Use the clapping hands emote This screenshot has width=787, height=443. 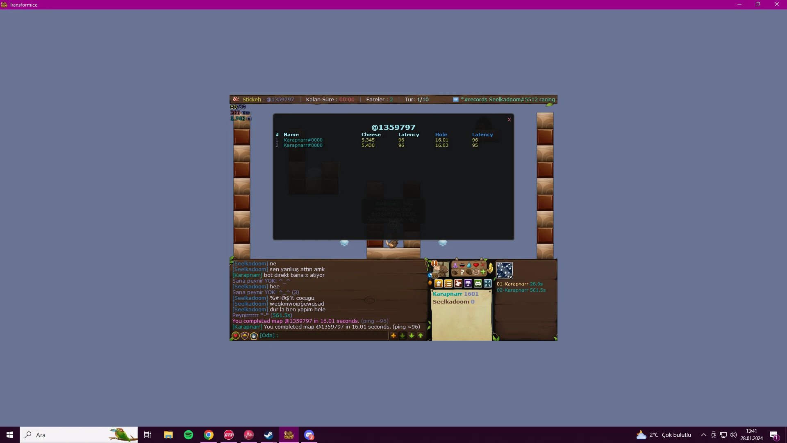click(455, 272)
